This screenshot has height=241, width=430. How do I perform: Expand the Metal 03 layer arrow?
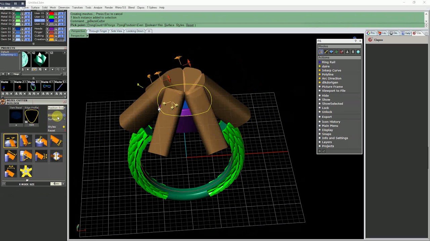[14, 20]
